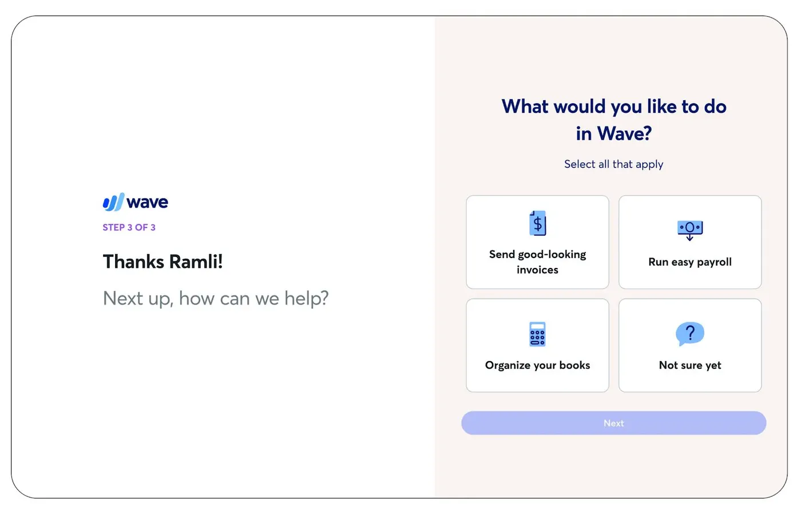Select the Not sure yet option card
Screen dimensions: 801x514
tap(690, 345)
